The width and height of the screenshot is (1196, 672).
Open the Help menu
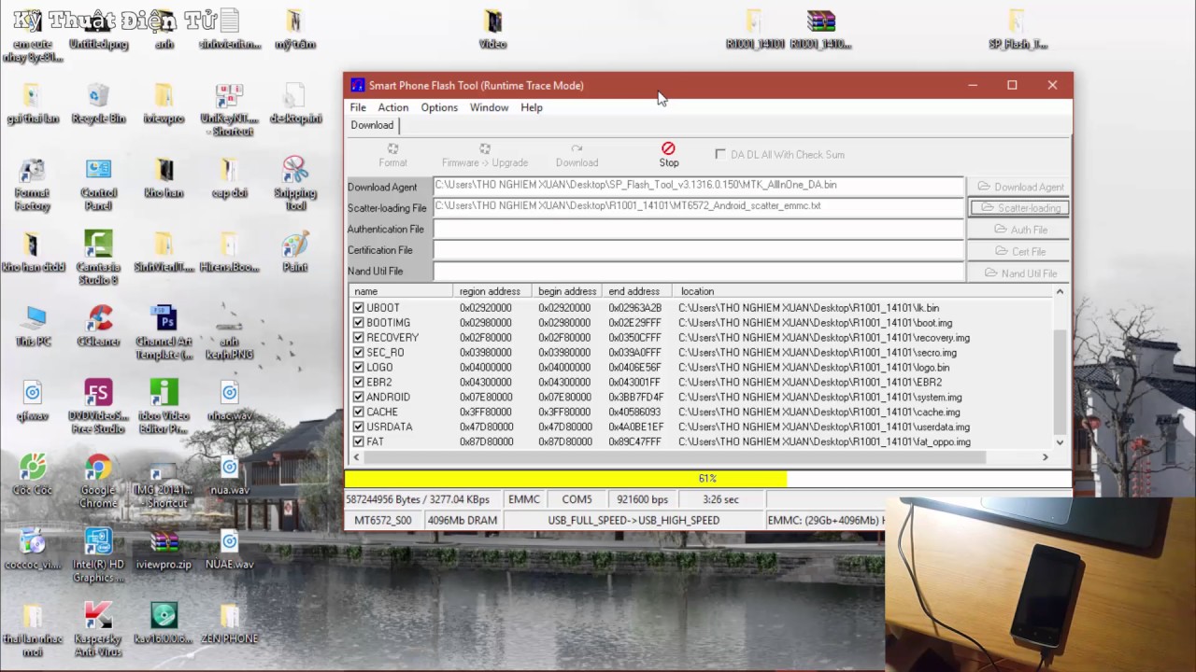pyautogui.click(x=532, y=107)
